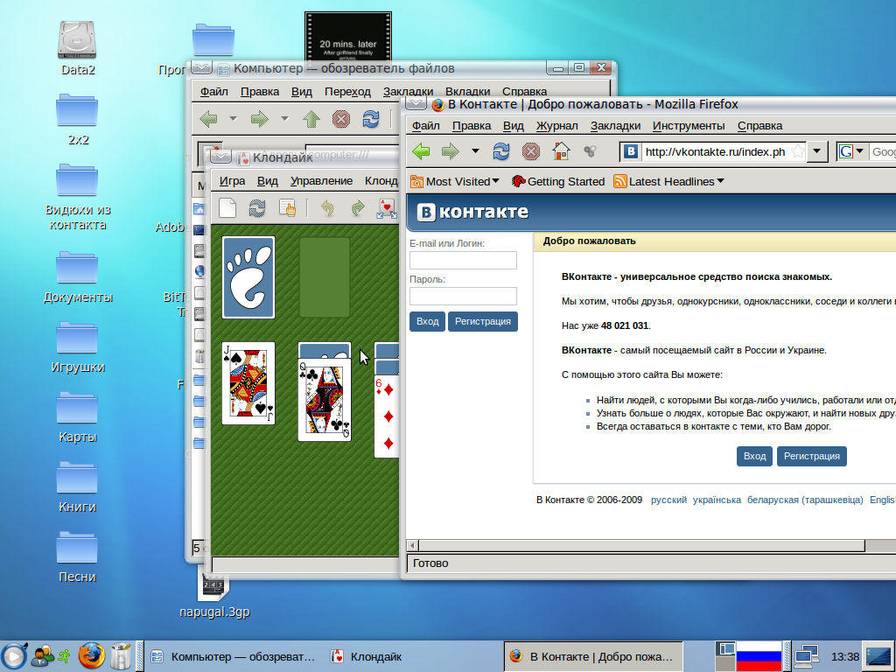The image size is (896, 672).
Task: Open Getting Started bookmark
Action: pos(558,181)
